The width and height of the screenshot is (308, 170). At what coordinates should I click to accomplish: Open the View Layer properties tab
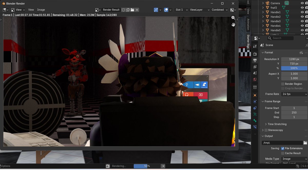[255, 67]
